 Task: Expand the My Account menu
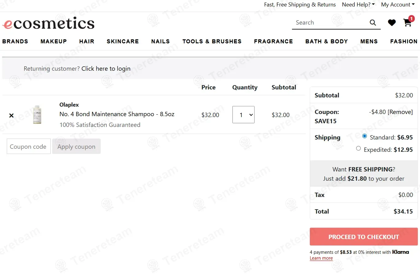click(x=398, y=5)
